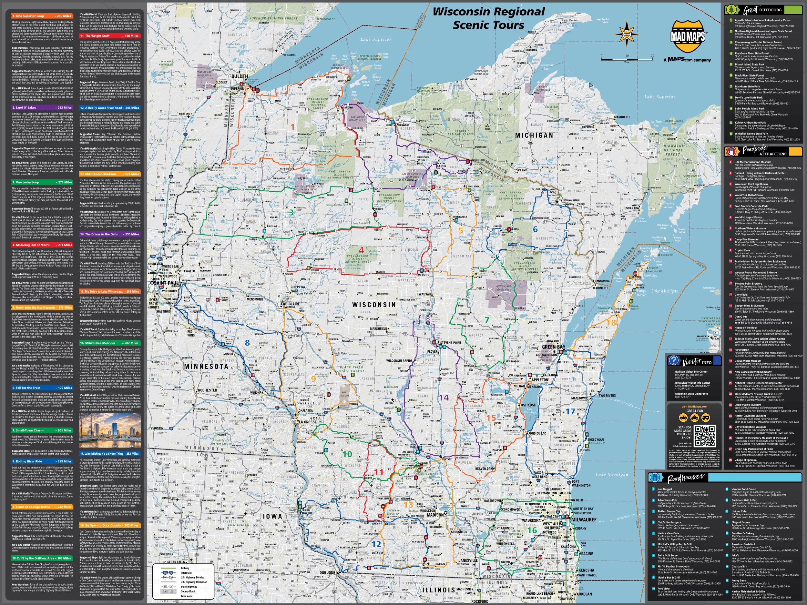Click the blue question mark Visitor Info icon
This screenshot has width=807, height=605.
[x=673, y=361]
